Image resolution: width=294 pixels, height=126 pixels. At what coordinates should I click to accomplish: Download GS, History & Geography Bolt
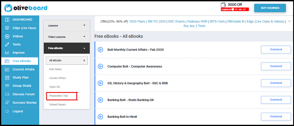pyautogui.click(x=276, y=83)
